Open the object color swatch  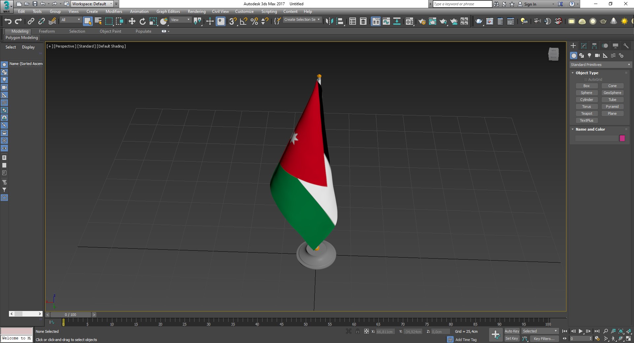[x=622, y=138]
